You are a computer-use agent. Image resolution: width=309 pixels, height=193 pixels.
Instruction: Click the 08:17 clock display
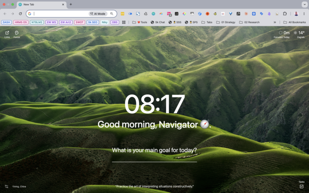coord(154,104)
